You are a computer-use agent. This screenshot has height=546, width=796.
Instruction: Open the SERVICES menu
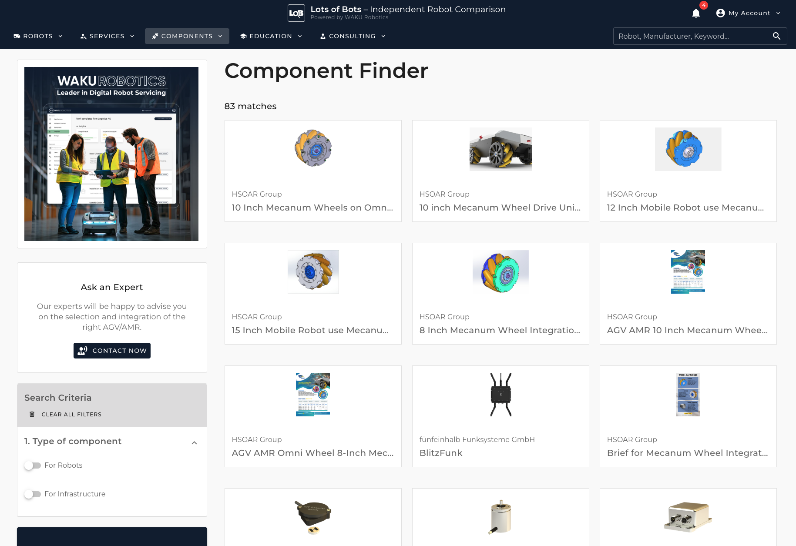(x=107, y=36)
